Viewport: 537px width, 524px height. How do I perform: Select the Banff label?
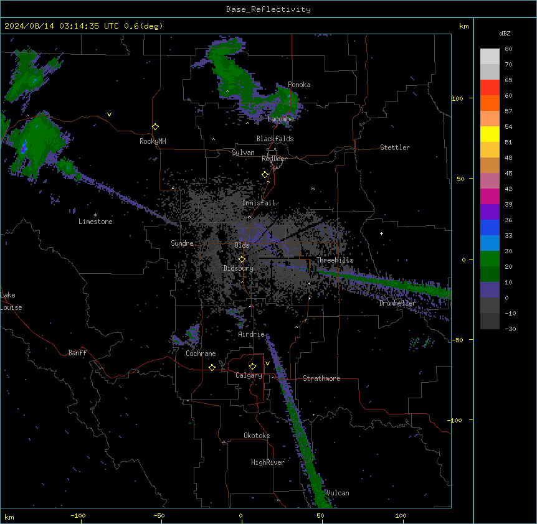click(77, 353)
